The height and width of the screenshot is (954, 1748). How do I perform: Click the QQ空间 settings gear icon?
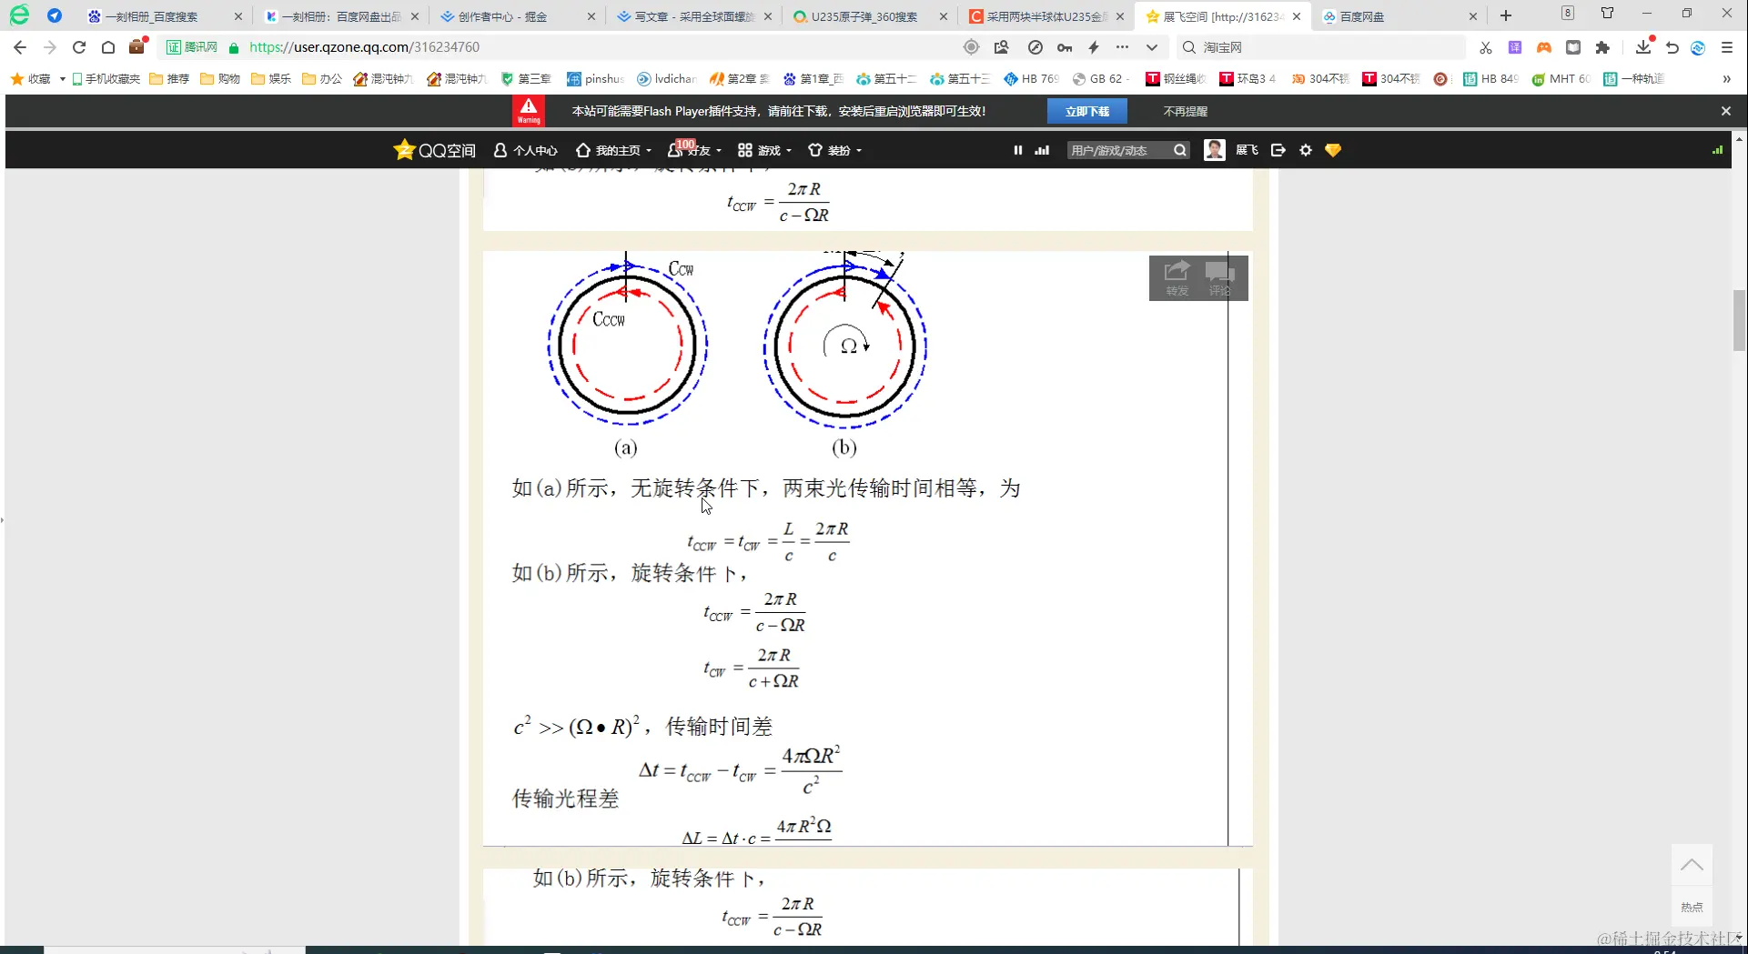tap(1306, 150)
